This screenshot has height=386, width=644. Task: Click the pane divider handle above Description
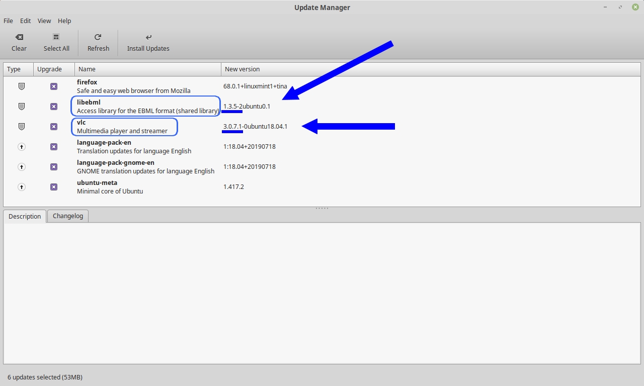click(x=322, y=208)
